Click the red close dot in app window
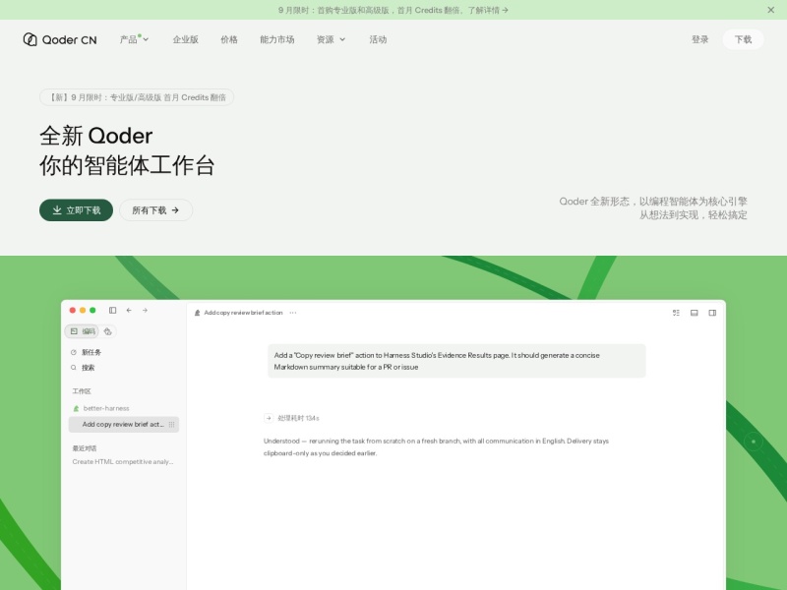This screenshot has width=787, height=590. click(72, 310)
